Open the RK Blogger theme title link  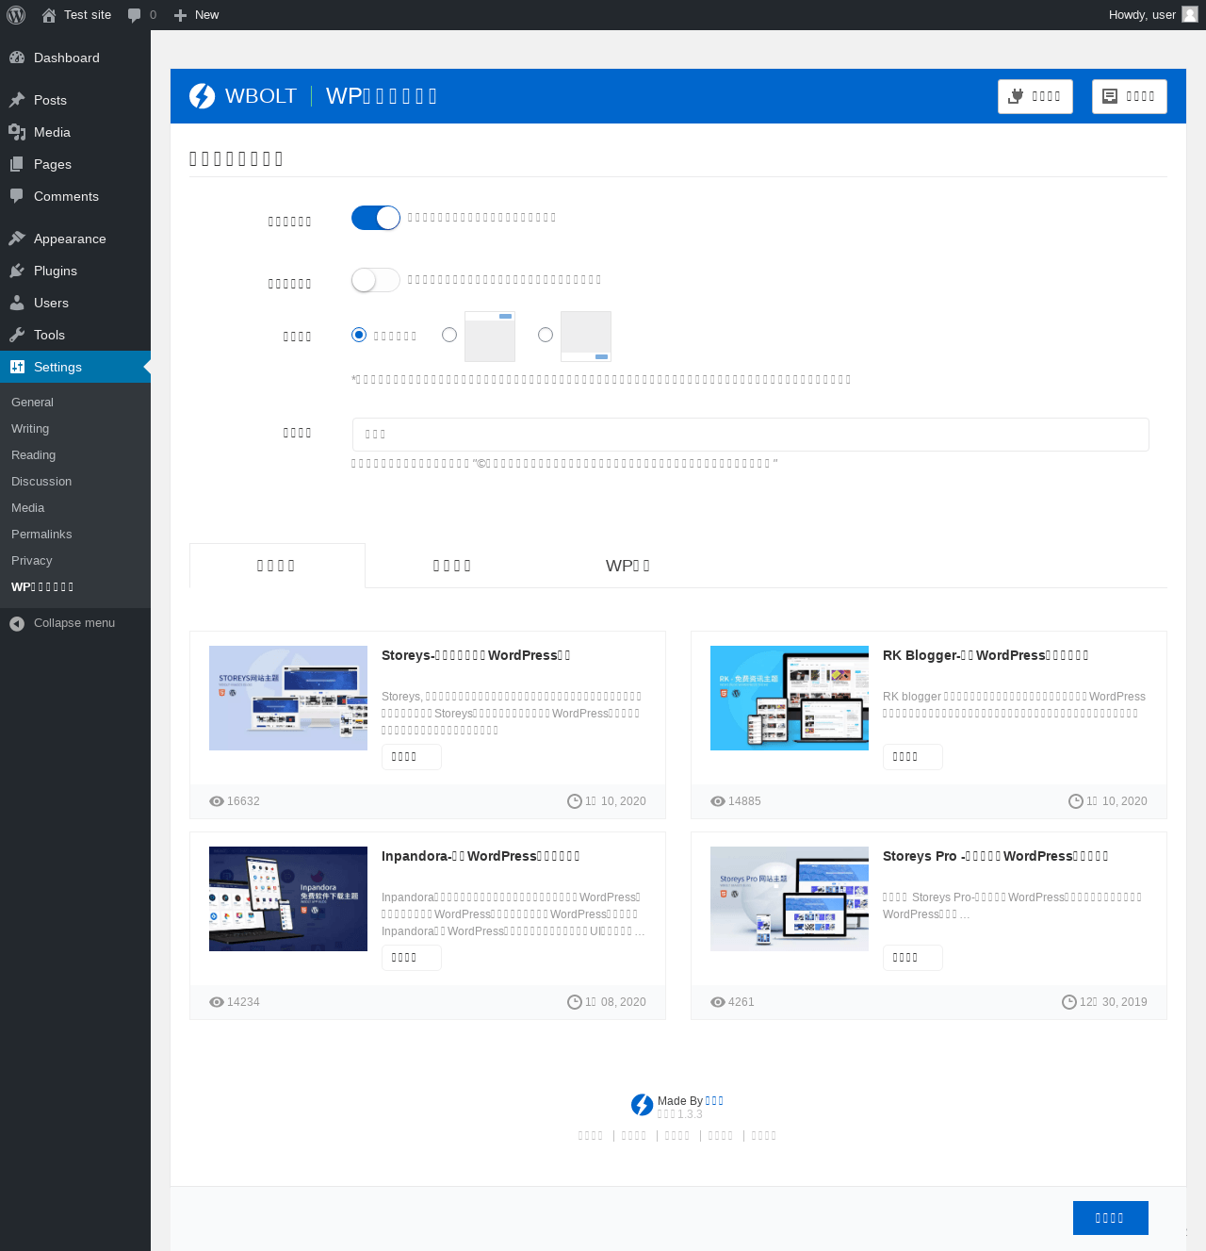[x=986, y=655]
